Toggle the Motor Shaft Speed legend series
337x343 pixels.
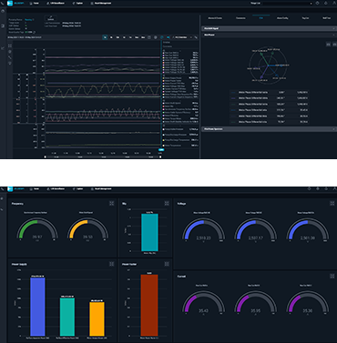click(180, 103)
